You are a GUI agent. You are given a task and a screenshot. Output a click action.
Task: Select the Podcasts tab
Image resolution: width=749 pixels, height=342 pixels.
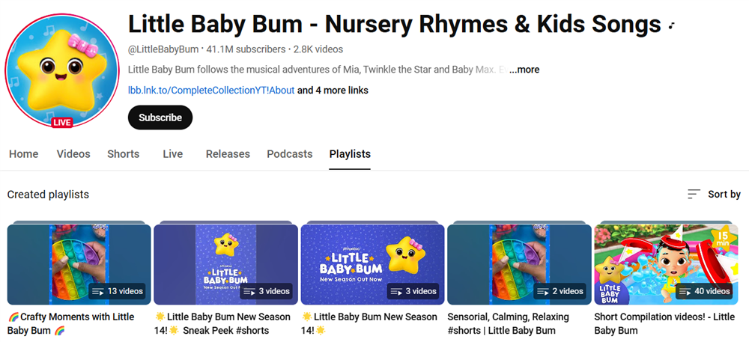[289, 154]
